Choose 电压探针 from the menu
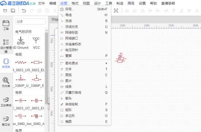The width and height of the screenshot is (201, 132). click(85, 50)
